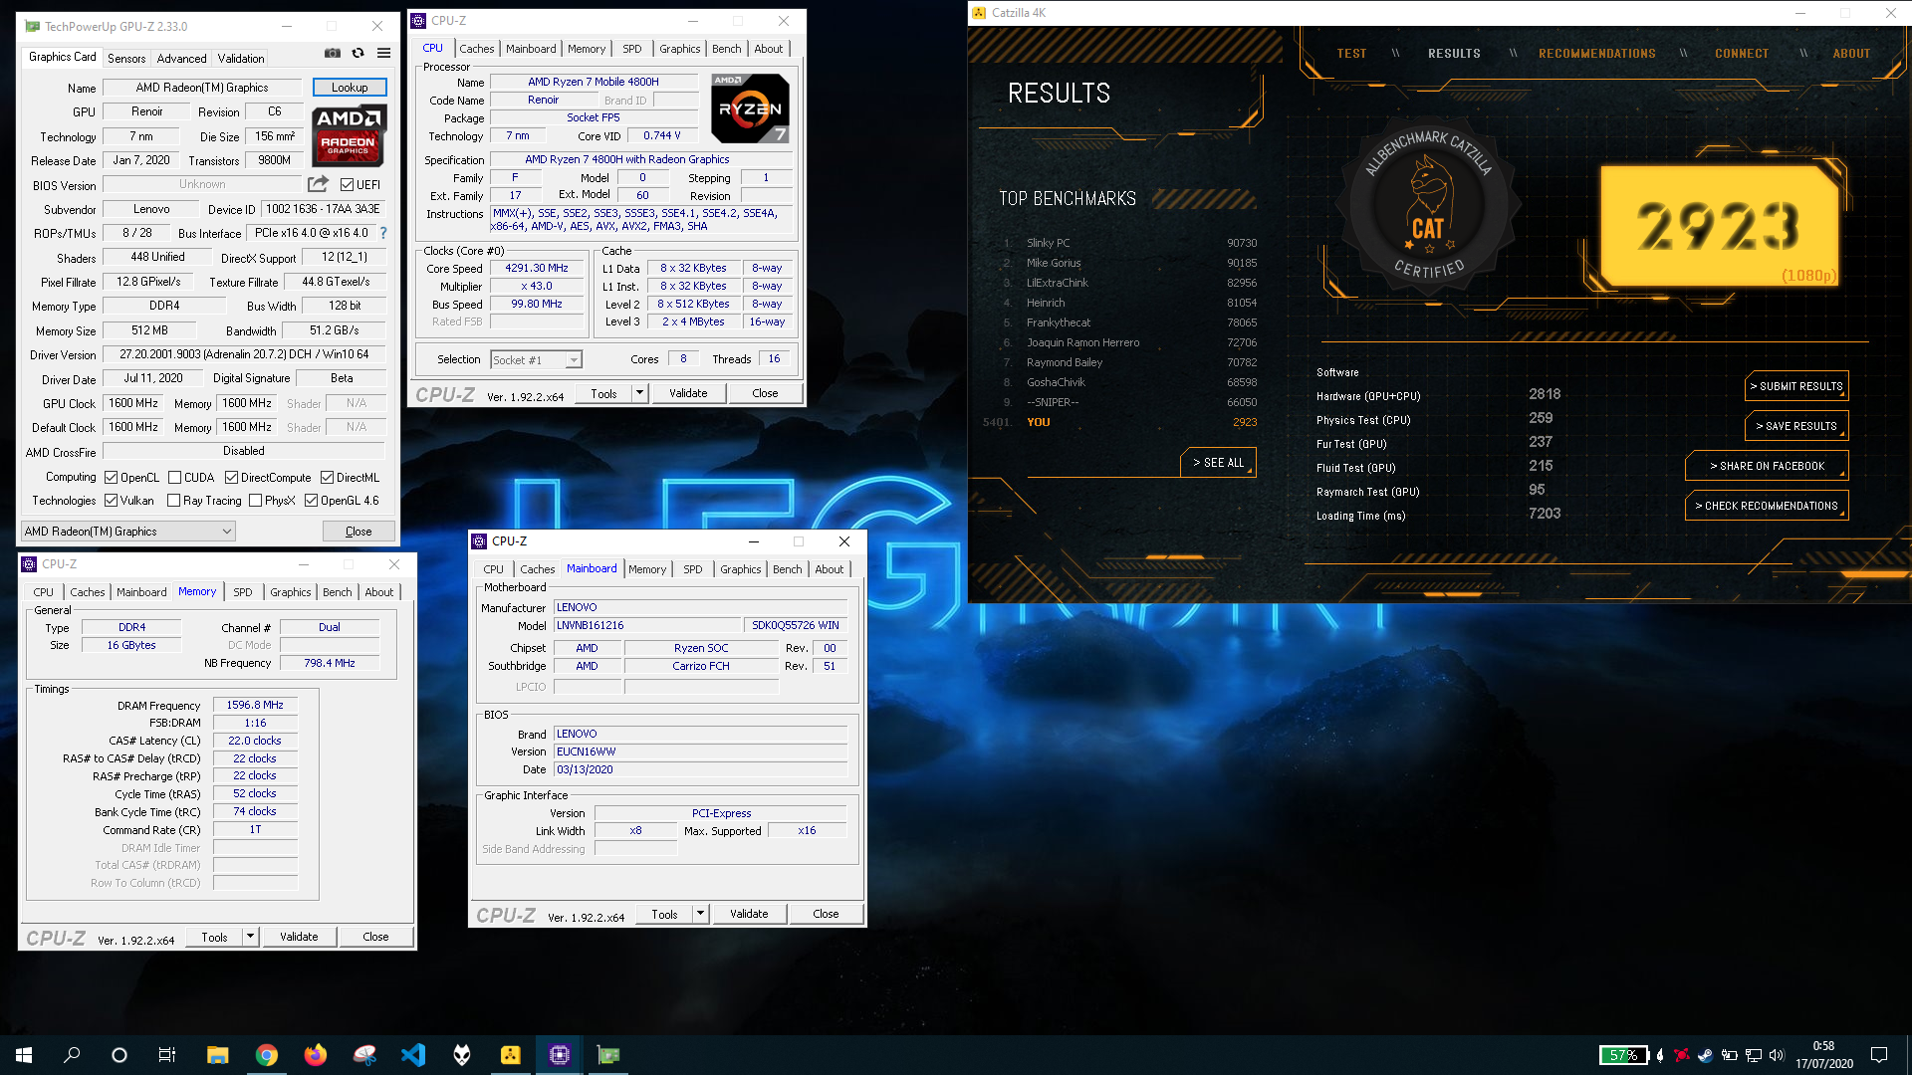Open Windows Start menu

click(24, 1055)
